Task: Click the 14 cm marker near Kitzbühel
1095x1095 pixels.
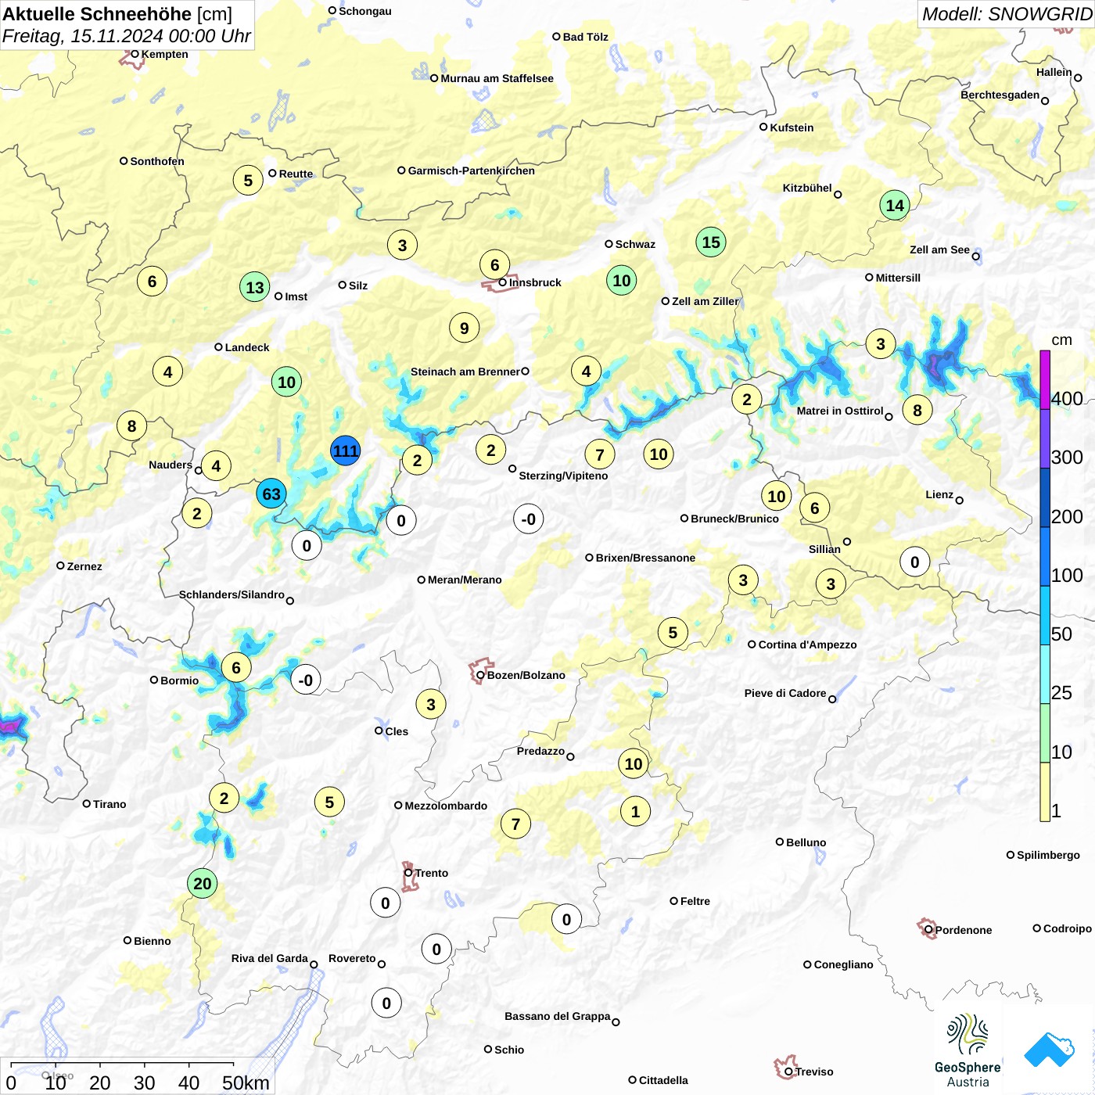Action: [x=895, y=206]
